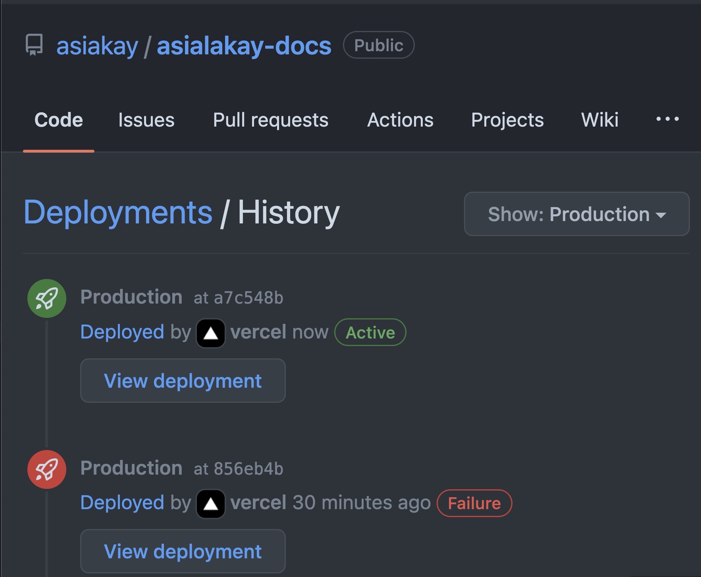Open commit hash a7c548b
Viewport: 701px width, 577px height.
pos(248,298)
